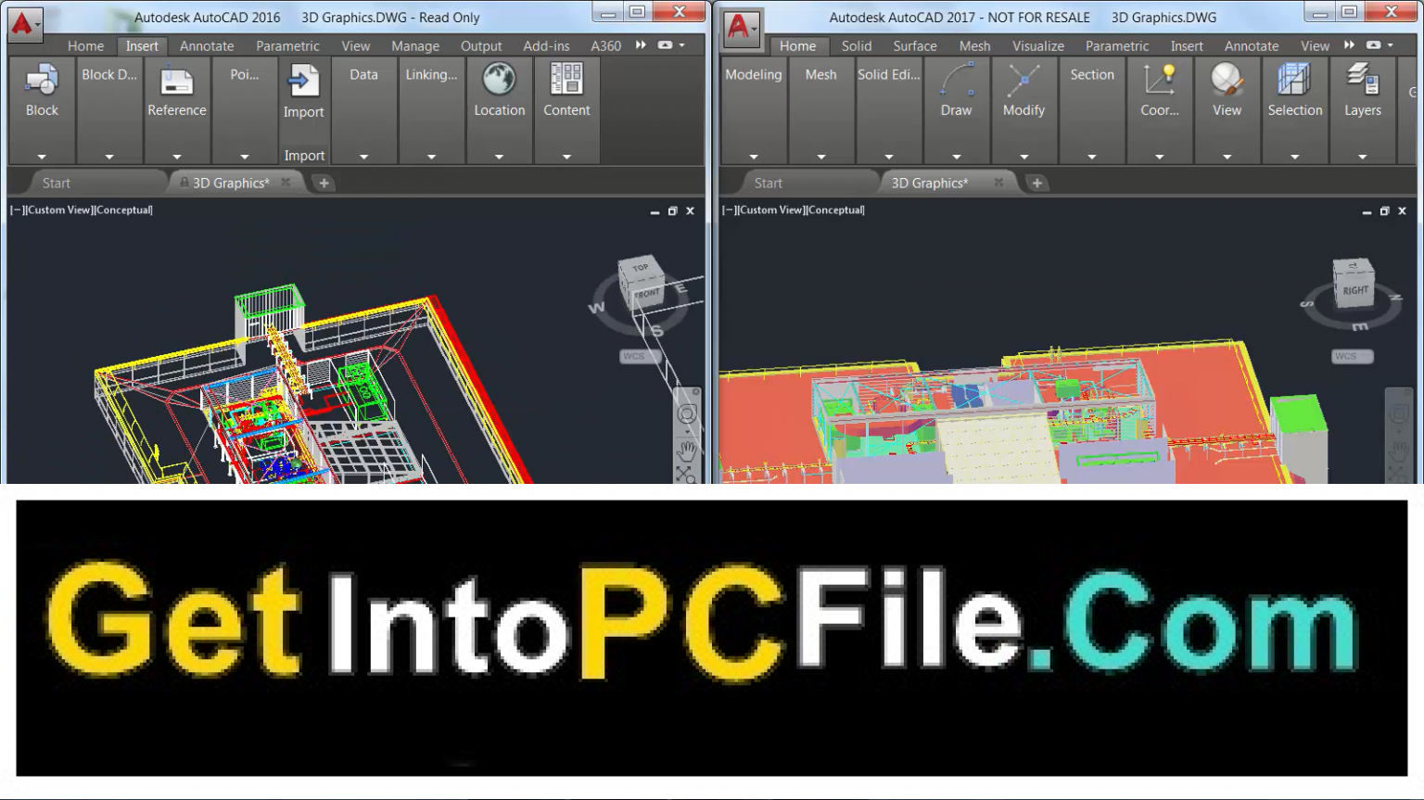Open the WCS dropdown in AutoCAD 2016
This screenshot has height=800, width=1424.
coord(639,356)
